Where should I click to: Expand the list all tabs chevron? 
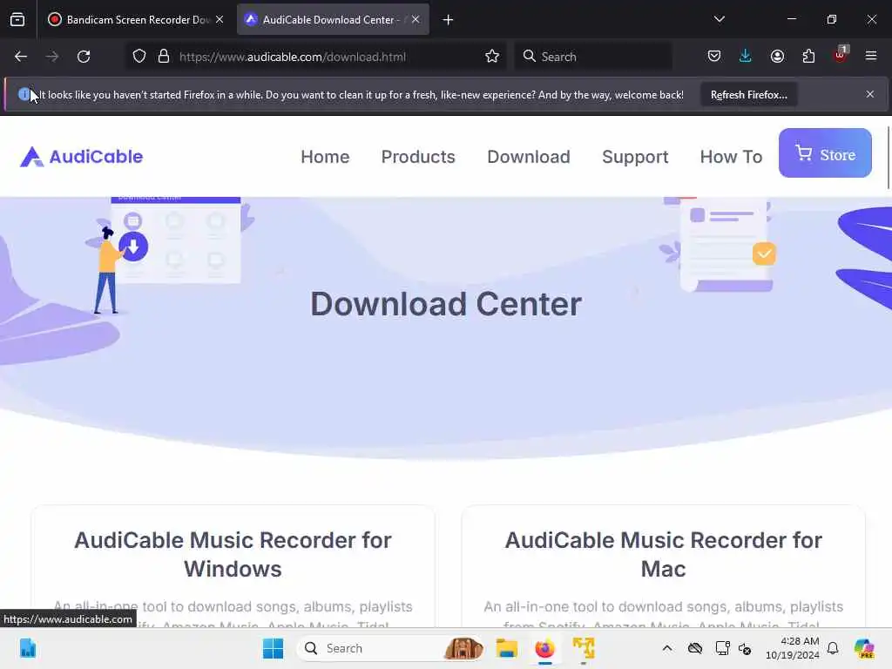[x=719, y=19]
